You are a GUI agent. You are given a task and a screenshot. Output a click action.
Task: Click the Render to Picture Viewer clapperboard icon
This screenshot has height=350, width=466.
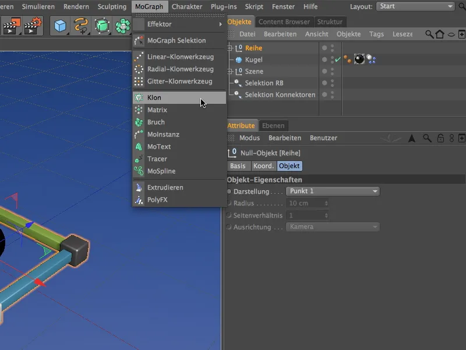pos(12,26)
